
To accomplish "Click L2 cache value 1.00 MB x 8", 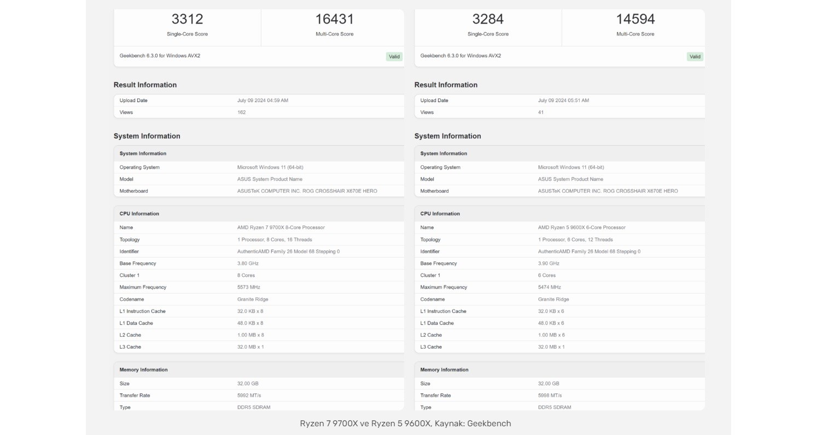I will 250,335.
